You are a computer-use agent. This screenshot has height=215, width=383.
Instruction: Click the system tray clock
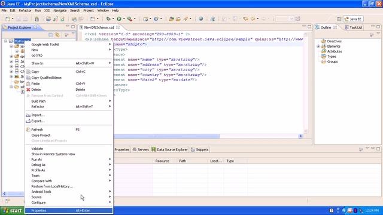372,211
